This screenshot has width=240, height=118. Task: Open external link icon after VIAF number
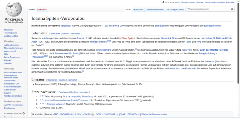(x=138, y=115)
